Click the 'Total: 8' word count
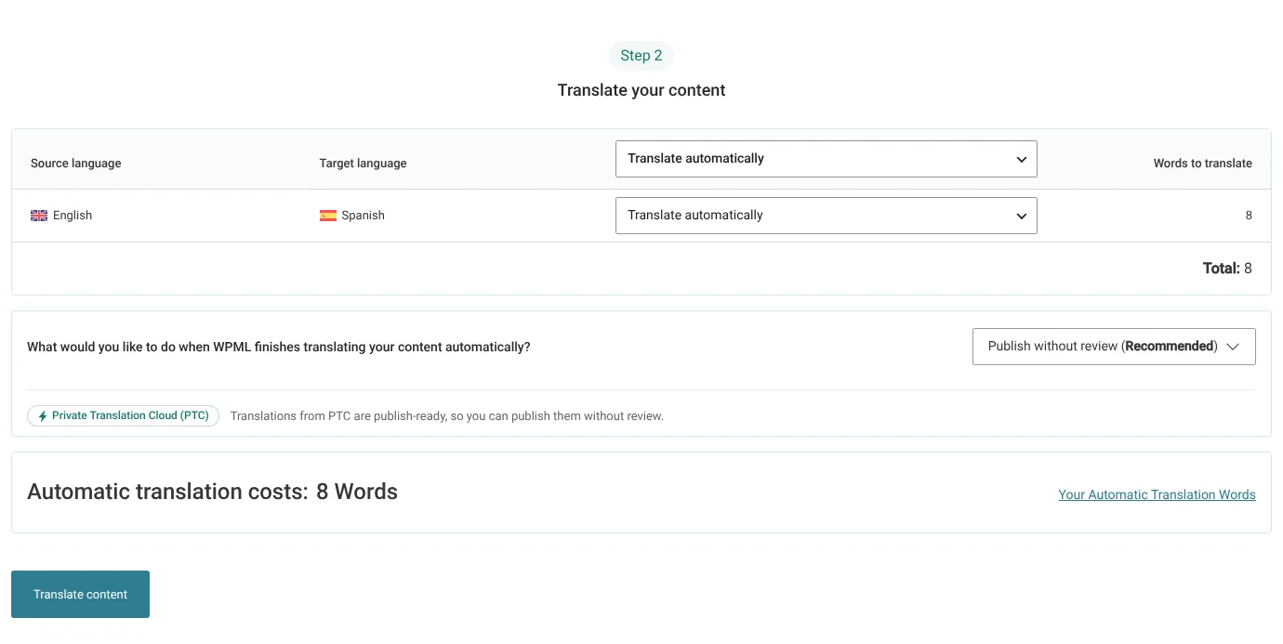Viewport: 1283px width, 644px height. tap(1227, 269)
